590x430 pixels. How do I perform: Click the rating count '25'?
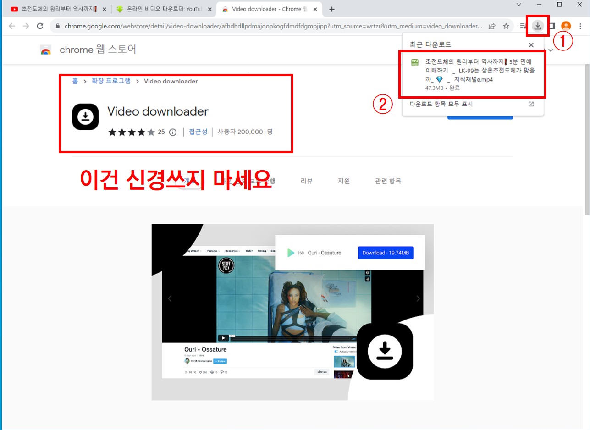coord(161,132)
